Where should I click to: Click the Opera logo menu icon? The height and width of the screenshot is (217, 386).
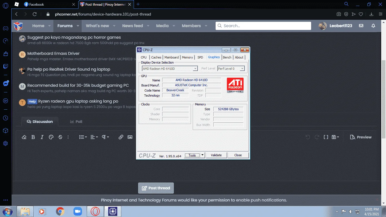tap(5, 5)
